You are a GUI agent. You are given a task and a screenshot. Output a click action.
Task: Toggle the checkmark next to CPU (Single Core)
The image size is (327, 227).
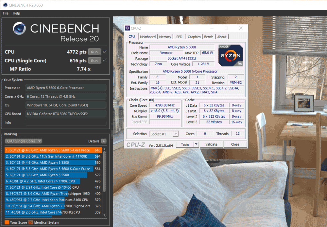pos(105,60)
